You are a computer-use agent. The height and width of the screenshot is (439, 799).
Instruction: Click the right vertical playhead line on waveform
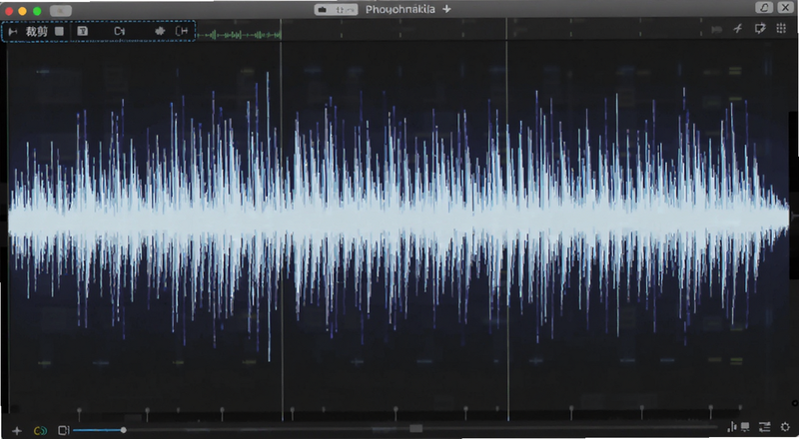coord(507,220)
